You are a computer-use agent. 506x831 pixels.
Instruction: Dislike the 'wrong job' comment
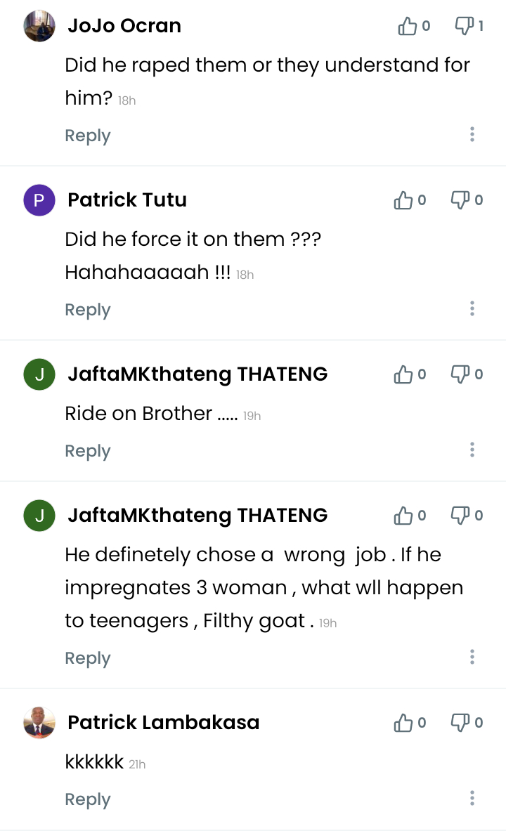pos(460,516)
